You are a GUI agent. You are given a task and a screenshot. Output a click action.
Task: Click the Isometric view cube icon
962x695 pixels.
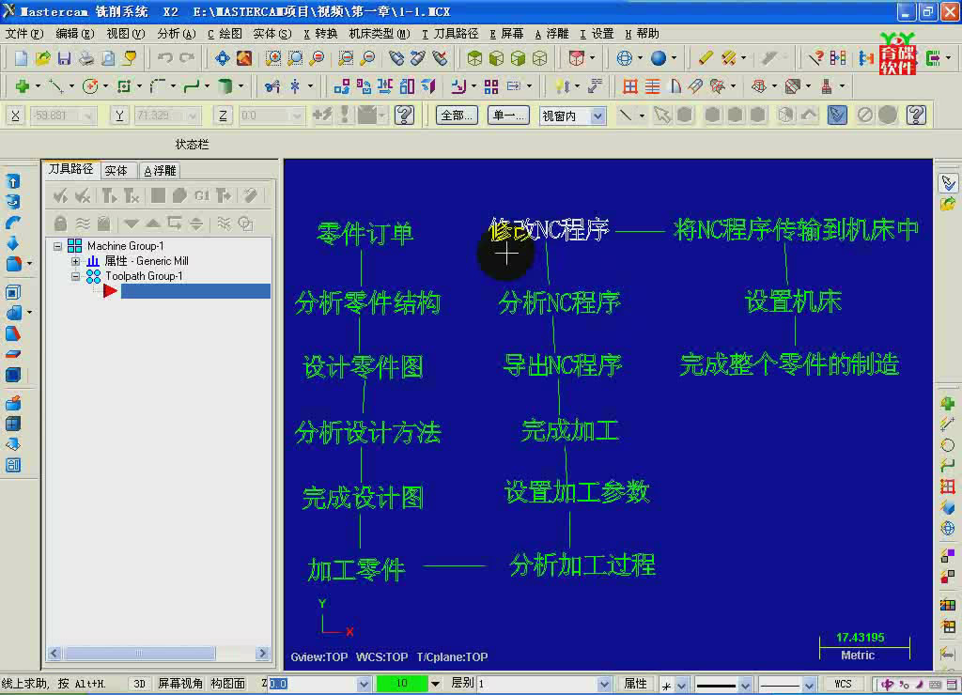474,58
